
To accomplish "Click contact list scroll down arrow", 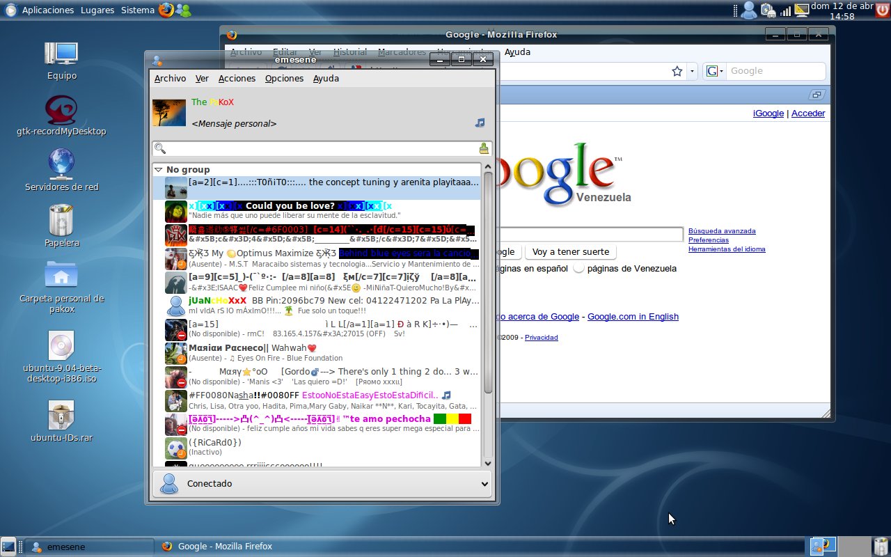I will tap(487, 462).
